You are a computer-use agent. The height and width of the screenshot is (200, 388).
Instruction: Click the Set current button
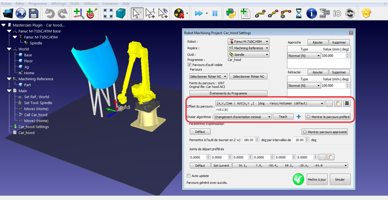(222, 165)
